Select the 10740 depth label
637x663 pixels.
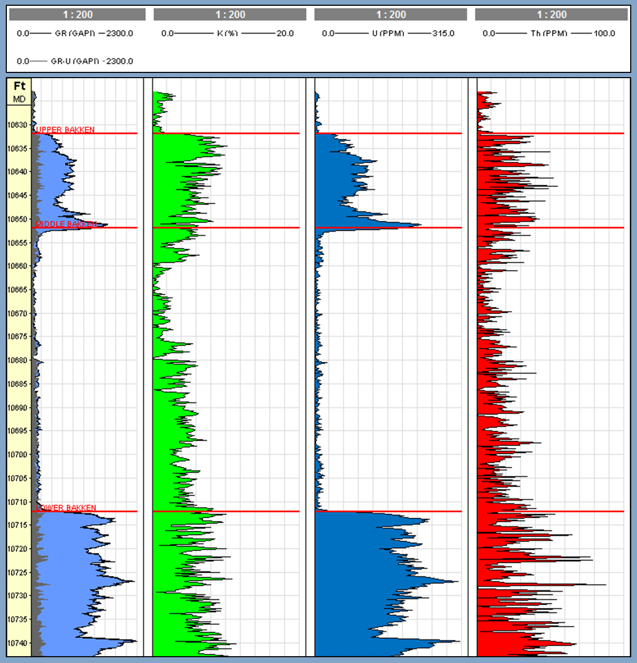click(x=17, y=643)
